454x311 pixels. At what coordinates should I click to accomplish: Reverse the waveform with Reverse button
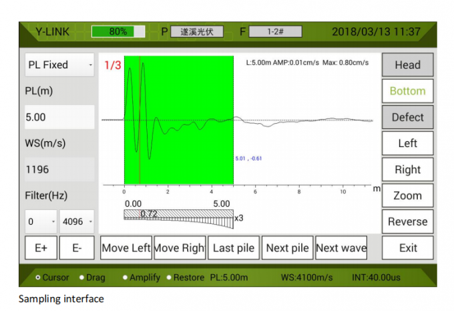click(407, 221)
